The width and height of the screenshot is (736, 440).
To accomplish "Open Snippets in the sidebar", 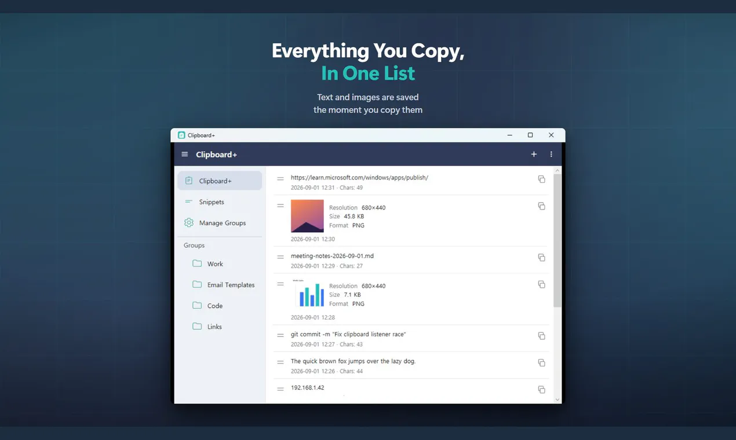I will 220,202.
